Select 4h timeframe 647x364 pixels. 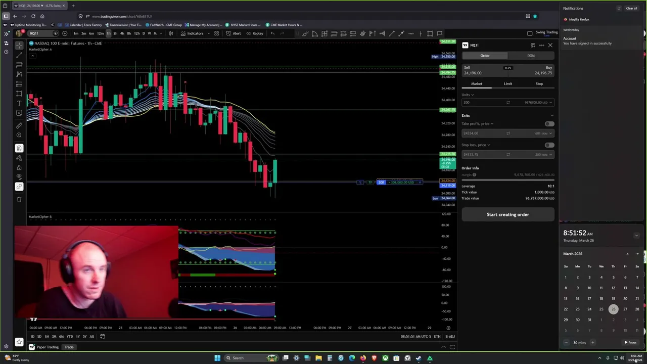[122, 33]
